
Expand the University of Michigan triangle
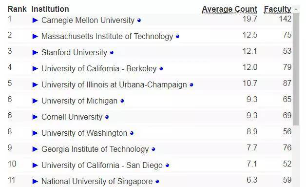[x=35, y=101]
